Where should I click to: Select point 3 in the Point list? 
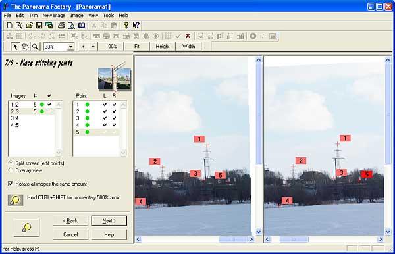pyautogui.click(x=96, y=118)
